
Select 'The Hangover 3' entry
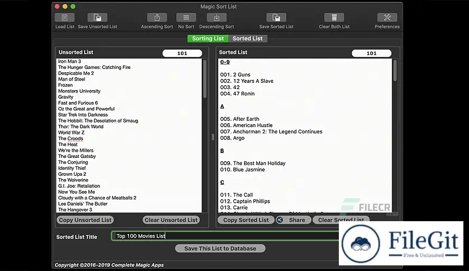75,210
